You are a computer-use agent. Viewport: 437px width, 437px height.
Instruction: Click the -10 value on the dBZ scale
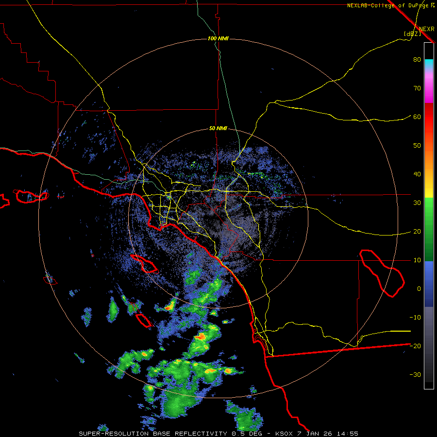(415, 318)
